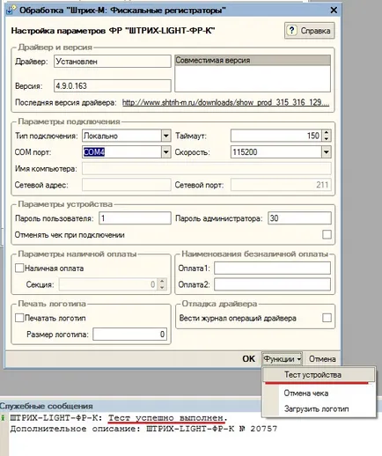382x456 pixels.
Task: Click the 'Имя компьютера' input field
Action: click(207, 168)
